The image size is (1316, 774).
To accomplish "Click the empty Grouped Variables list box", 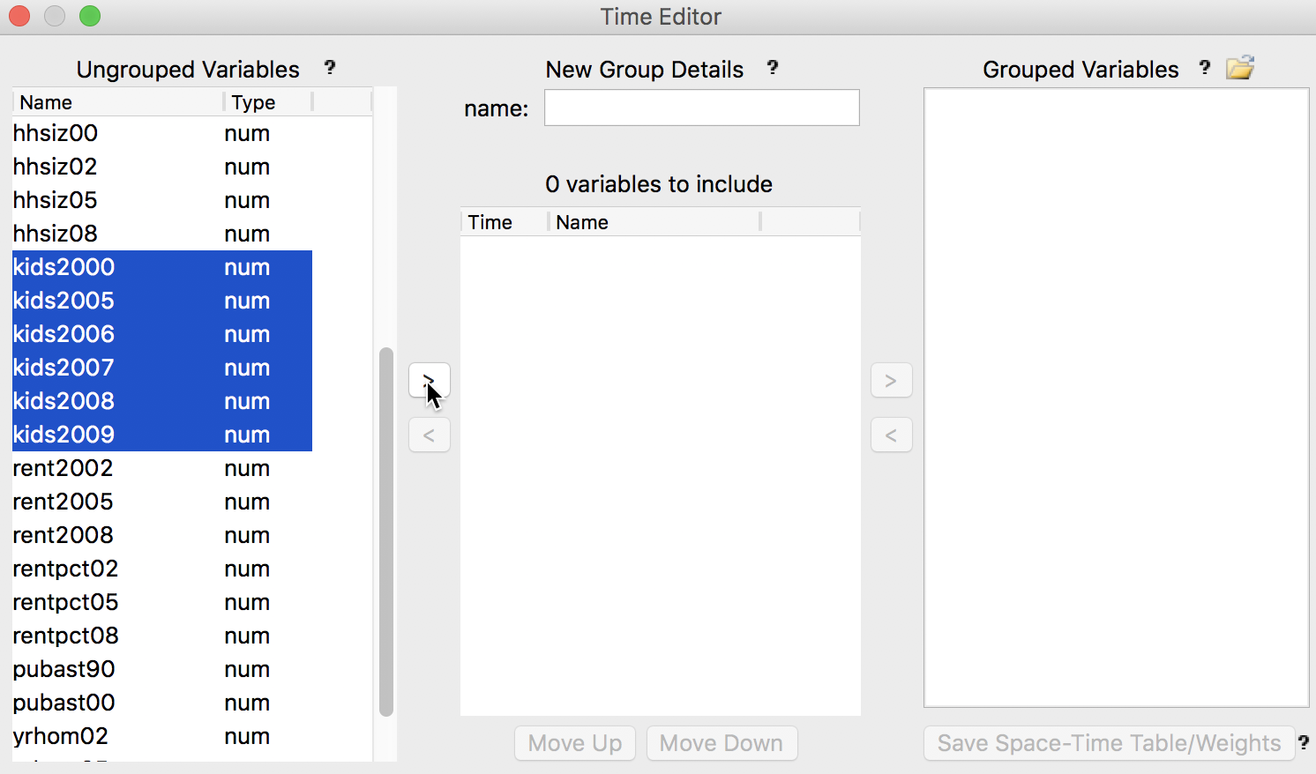I will point(1116,398).
